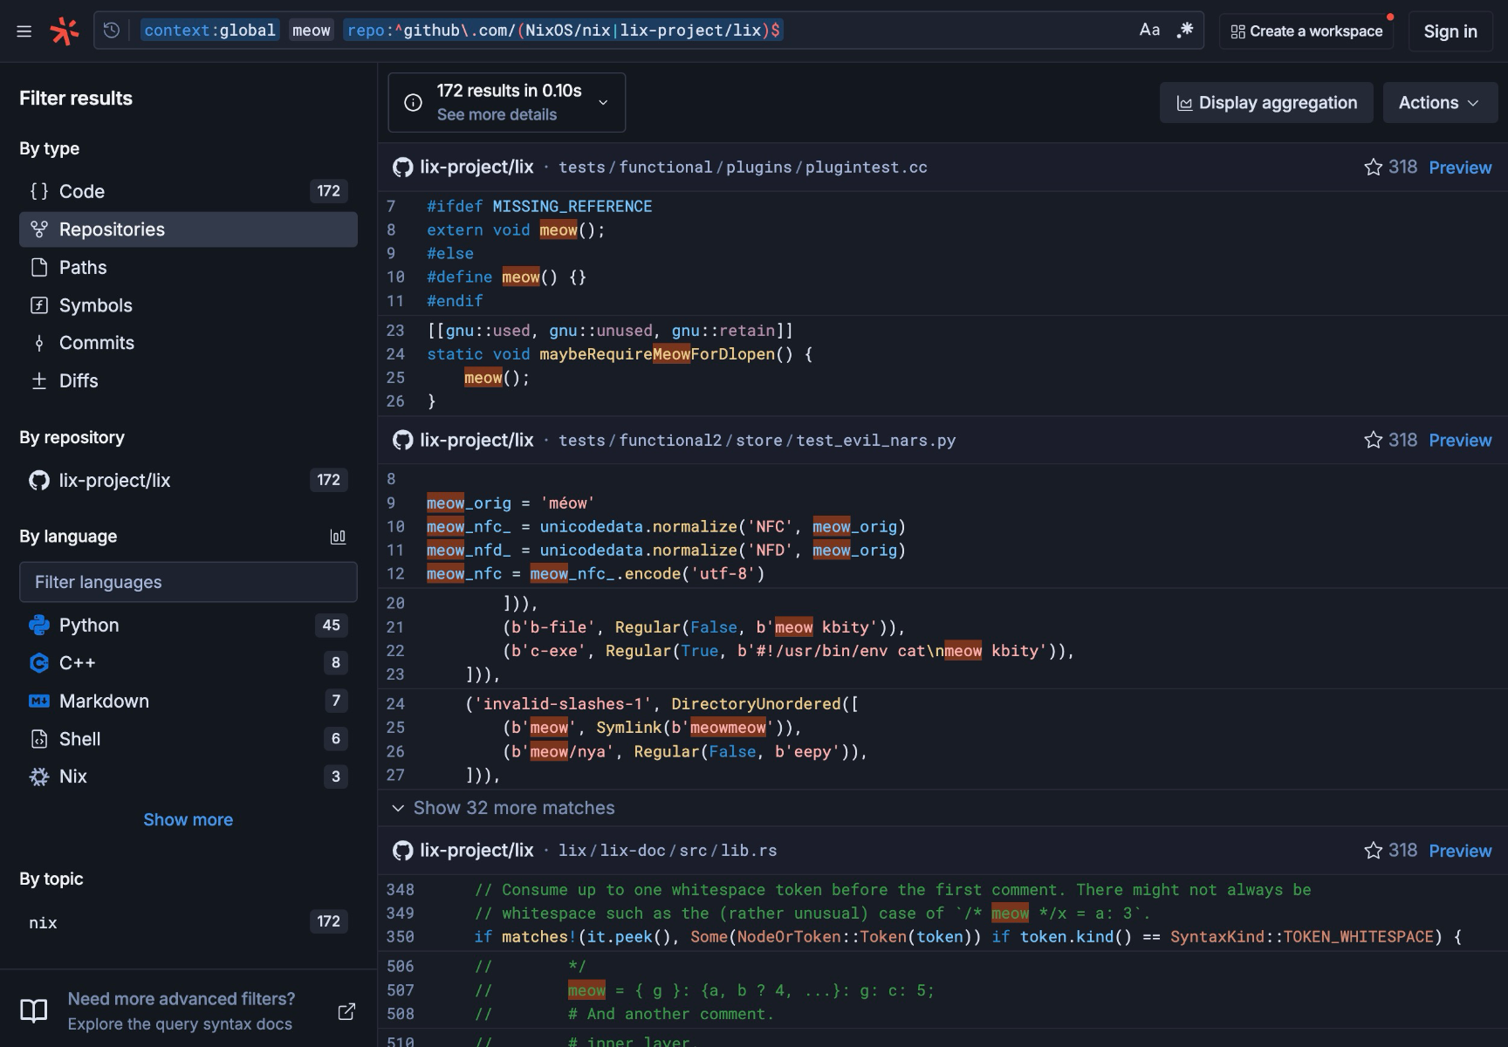1508x1047 pixels.
Task: Click the context:global query token
Action: pos(209,31)
